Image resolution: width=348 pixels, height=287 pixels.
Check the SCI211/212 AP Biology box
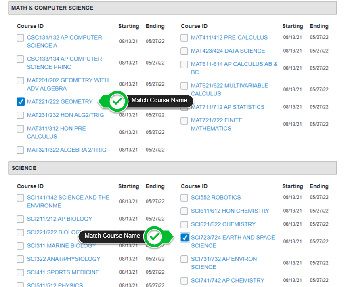(21, 219)
